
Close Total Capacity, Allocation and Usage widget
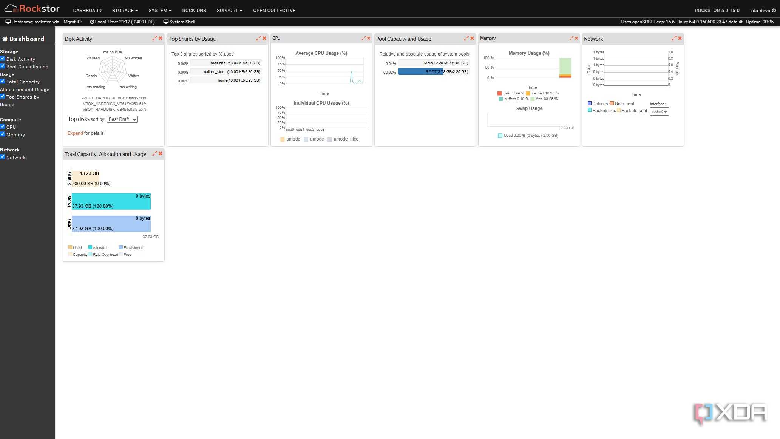point(161,153)
